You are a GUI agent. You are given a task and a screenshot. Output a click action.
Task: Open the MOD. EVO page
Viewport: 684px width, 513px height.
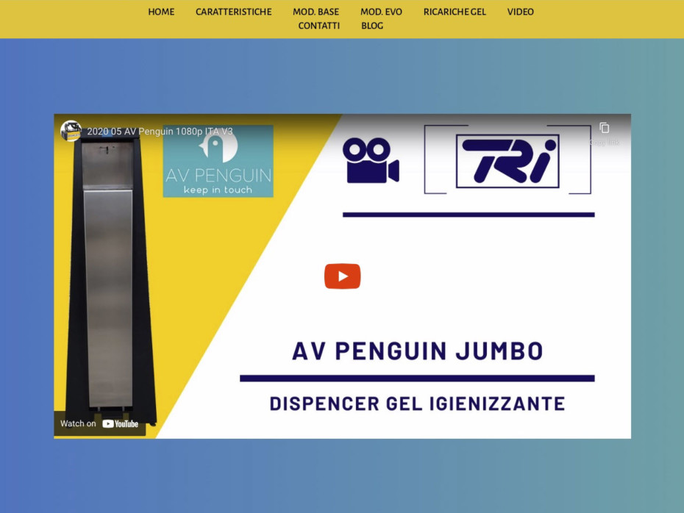(381, 12)
